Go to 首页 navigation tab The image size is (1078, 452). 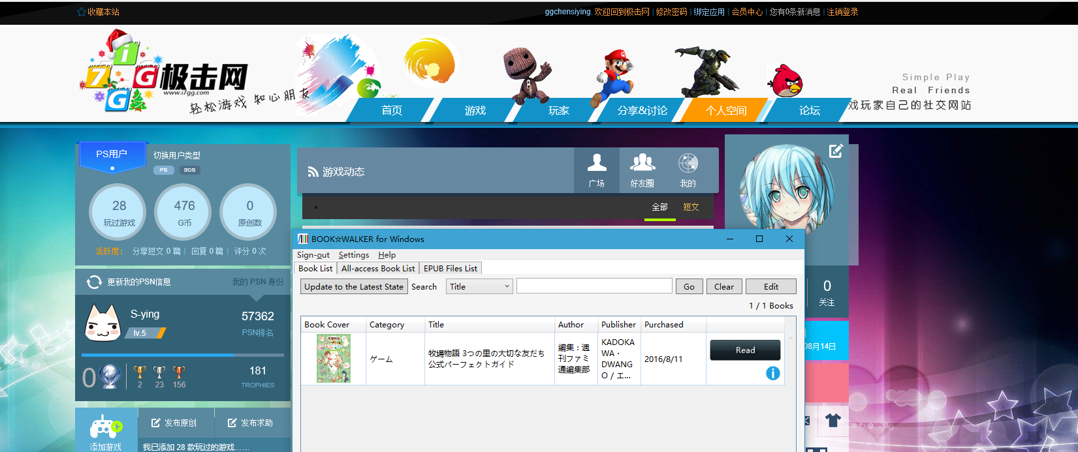(x=392, y=110)
